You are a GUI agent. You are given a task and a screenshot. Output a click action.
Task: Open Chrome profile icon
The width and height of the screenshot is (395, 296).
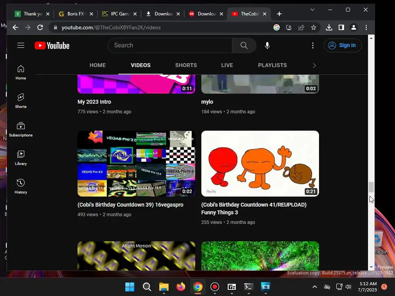point(353,27)
